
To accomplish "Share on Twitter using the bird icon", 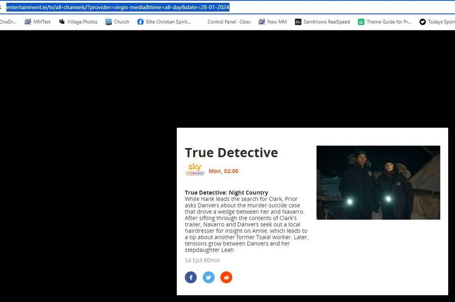I will click(209, 277).
